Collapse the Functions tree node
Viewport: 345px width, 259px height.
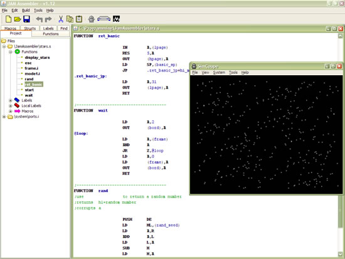click(x=10, y=52)
